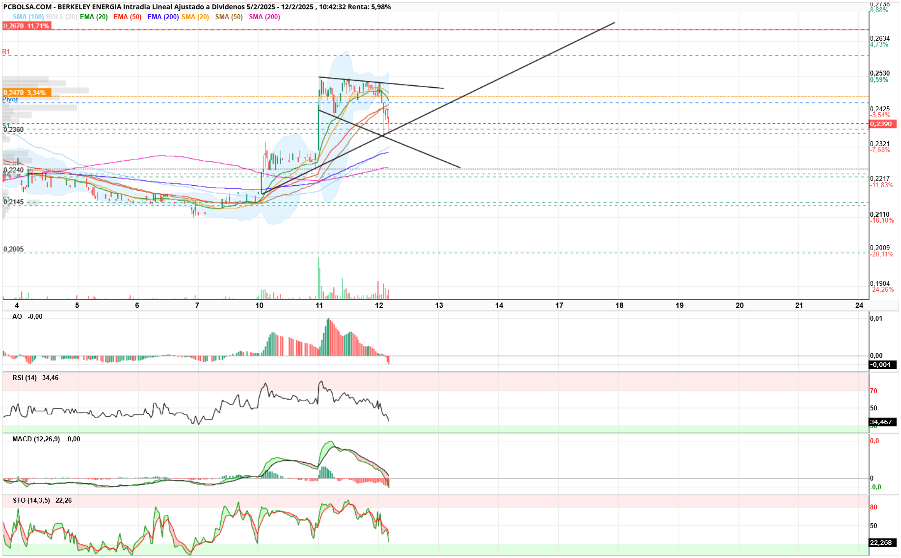Click date 7 on the time axis

(197, 305)
